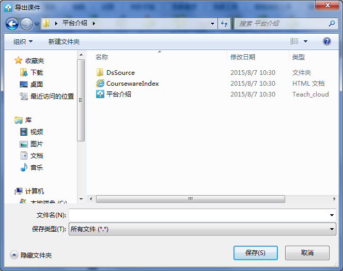This screenshot has width=343, height=271.
Task: Expand the address bar history dropdown
Action: click(x=212, y=24)
